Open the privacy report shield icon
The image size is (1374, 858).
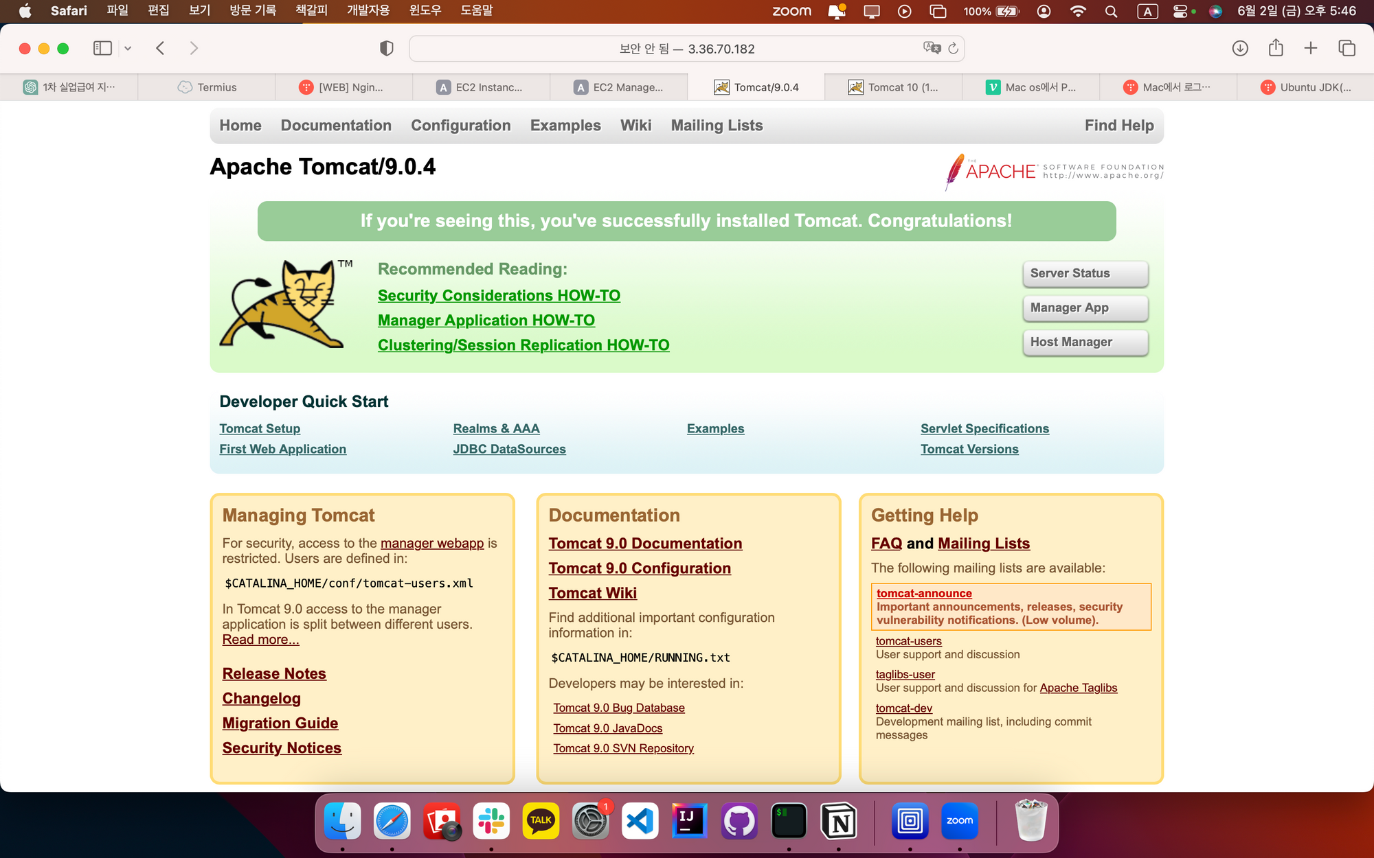(387, 48)
